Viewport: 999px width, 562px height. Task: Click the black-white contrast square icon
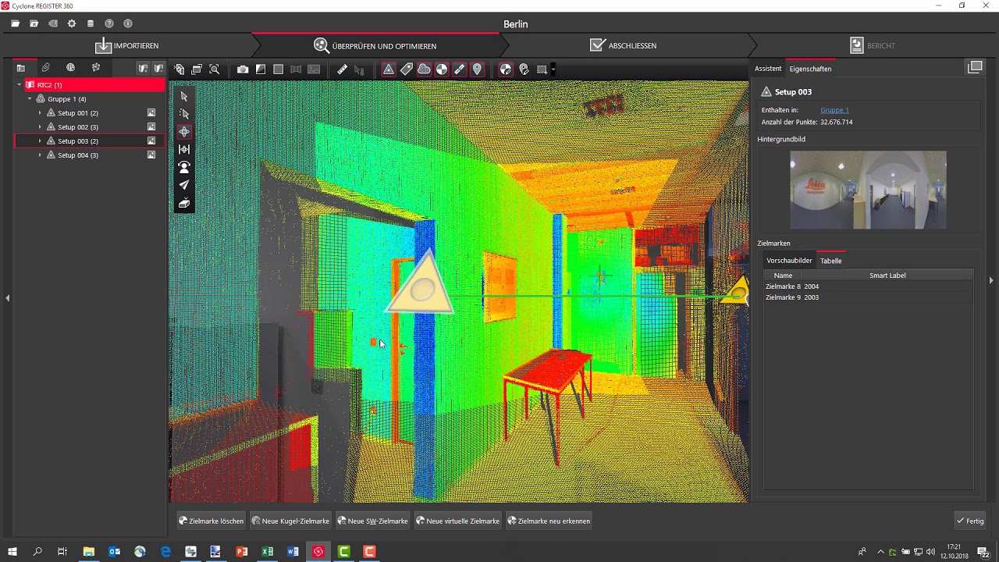pos(261,69)
